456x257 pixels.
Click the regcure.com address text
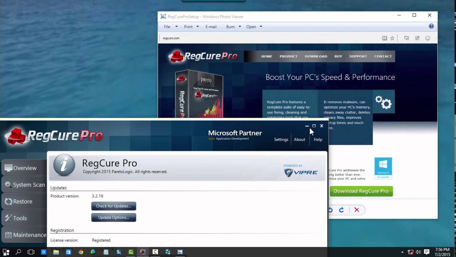171,38
